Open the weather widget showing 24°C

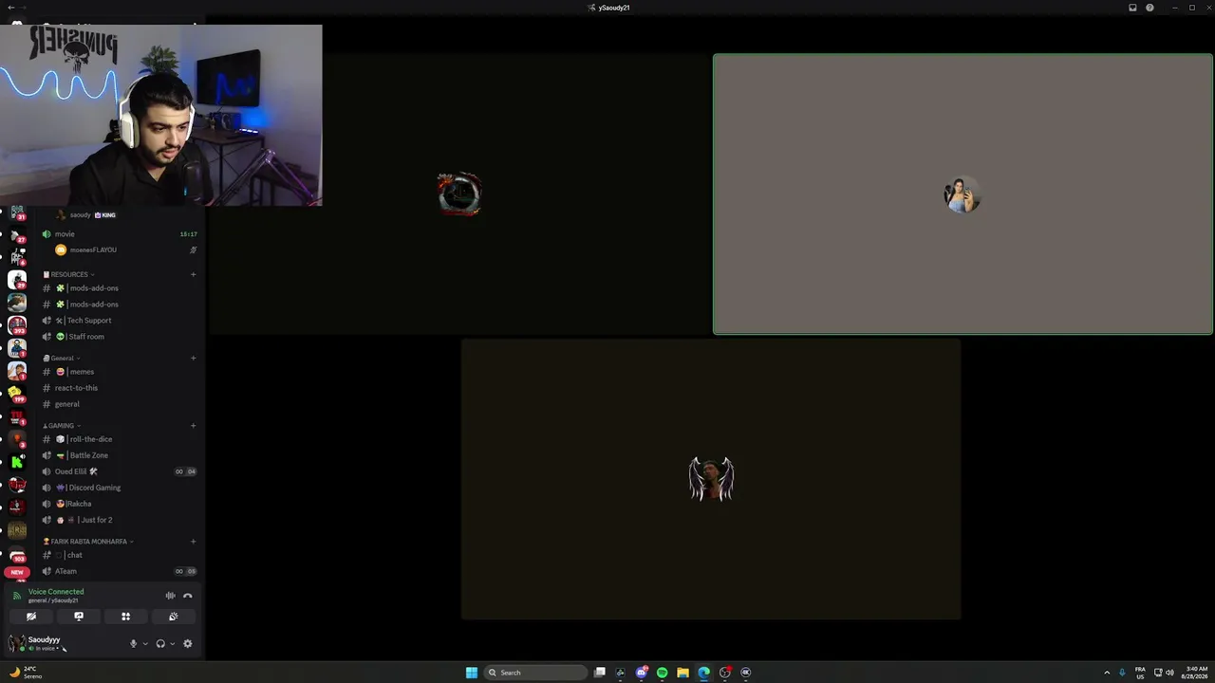click(x=26, y=673)
